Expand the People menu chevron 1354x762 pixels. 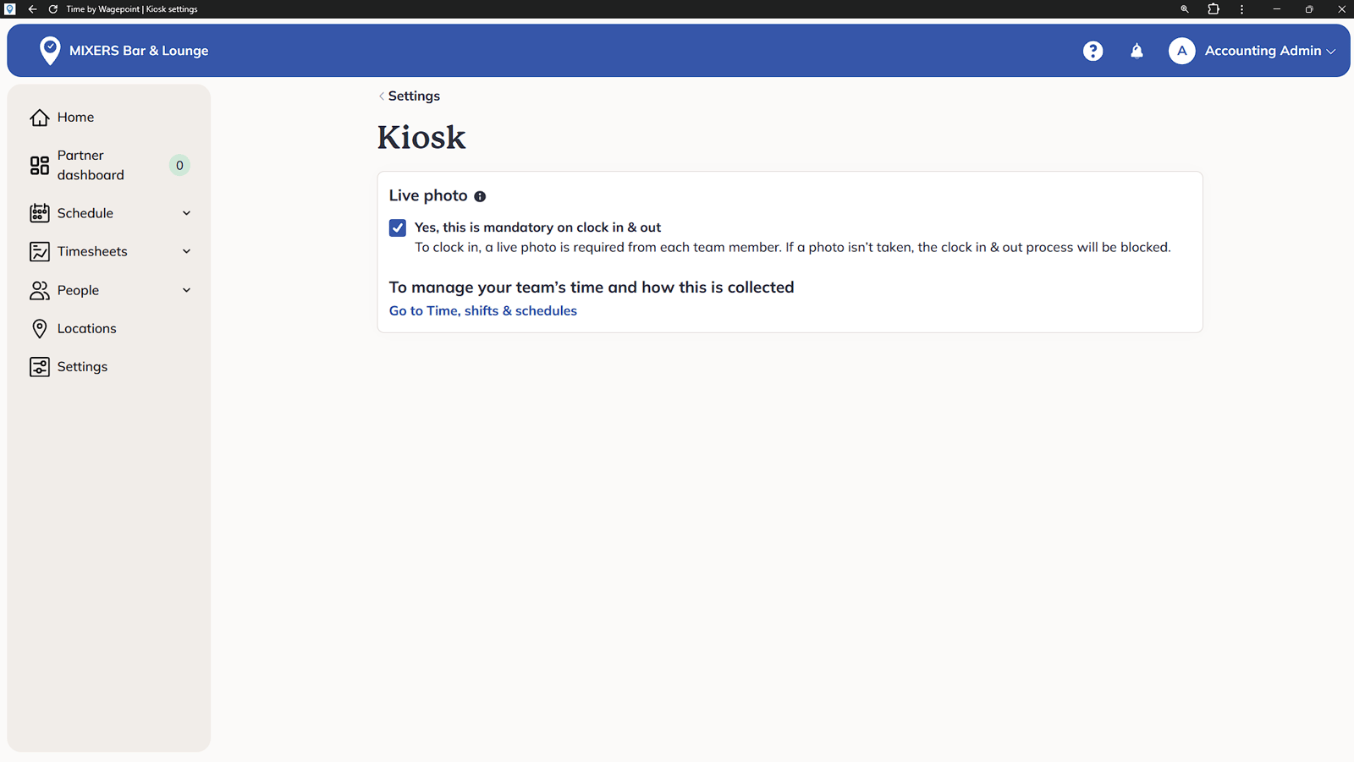(186, 290)
